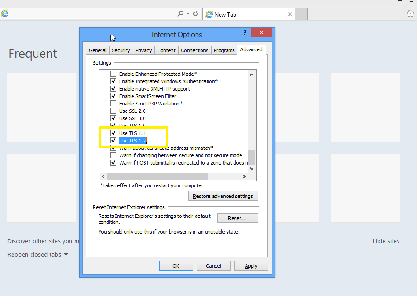Switch to the Programs tab

point(224,50)
